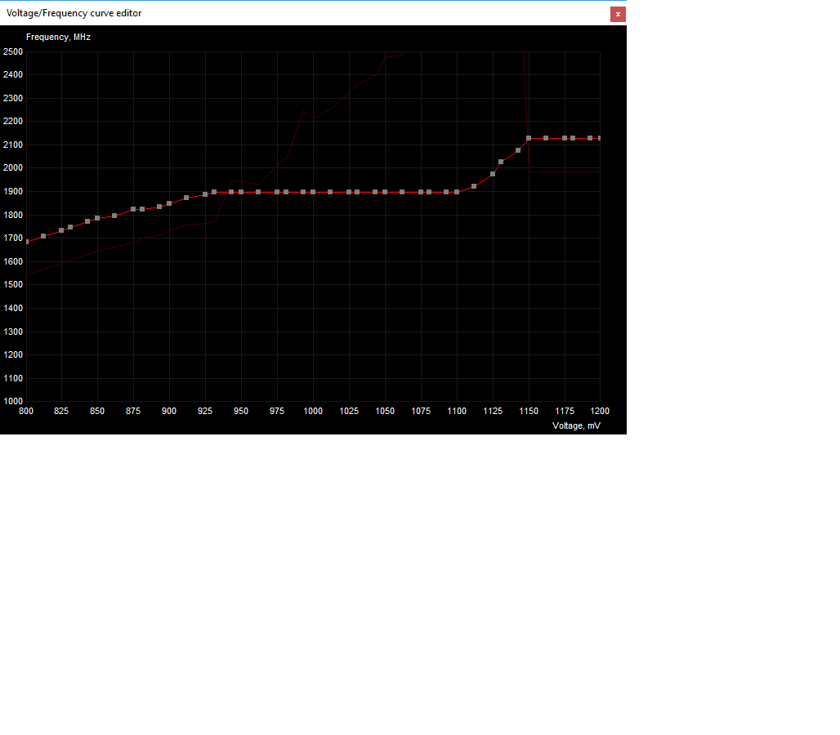Click the 'Voltage, mV' axis label
Screen dimensions: 840x735
pyautogui.click(x=576, y=425)
